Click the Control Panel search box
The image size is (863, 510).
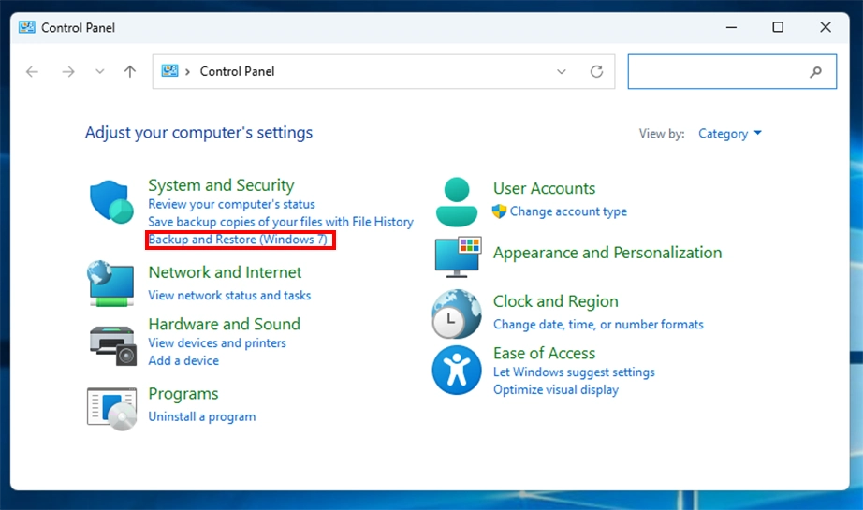732,71
